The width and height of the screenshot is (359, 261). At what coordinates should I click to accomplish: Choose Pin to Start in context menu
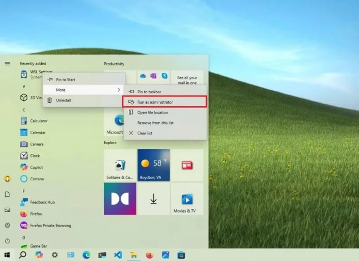(84, 80)
